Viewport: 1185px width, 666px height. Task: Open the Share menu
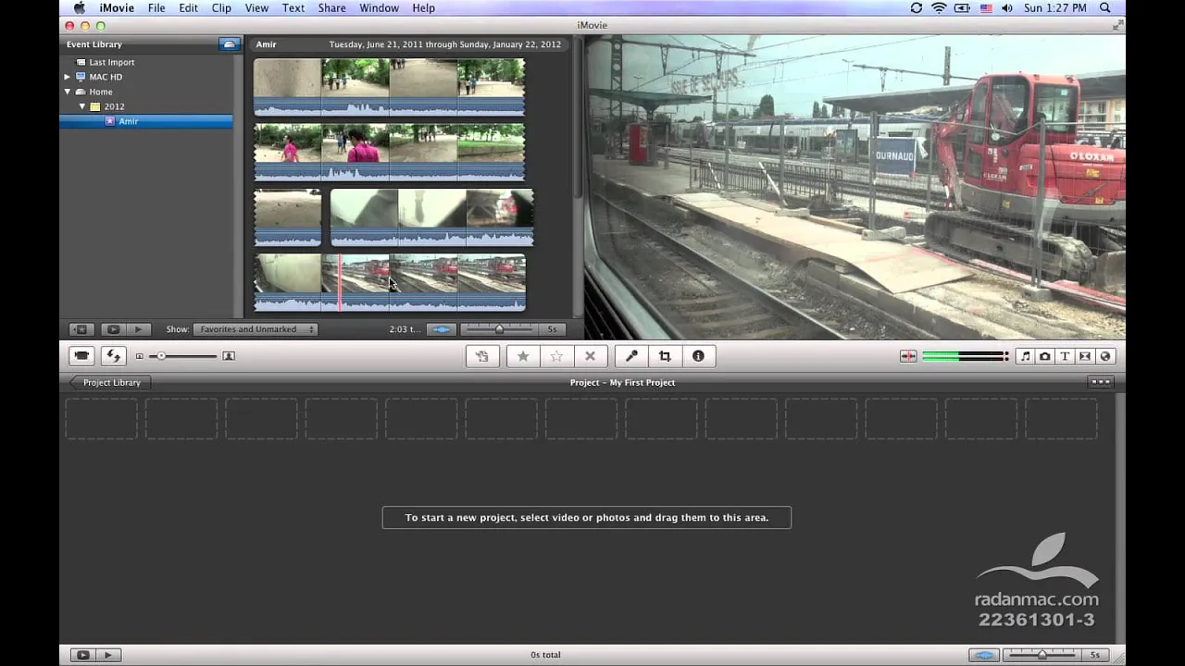coord(331,8)
